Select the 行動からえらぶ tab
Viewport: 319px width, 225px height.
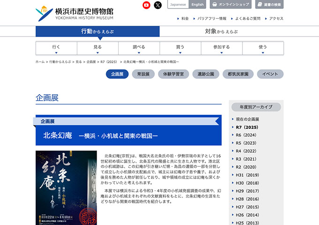(x=98, y=31)
